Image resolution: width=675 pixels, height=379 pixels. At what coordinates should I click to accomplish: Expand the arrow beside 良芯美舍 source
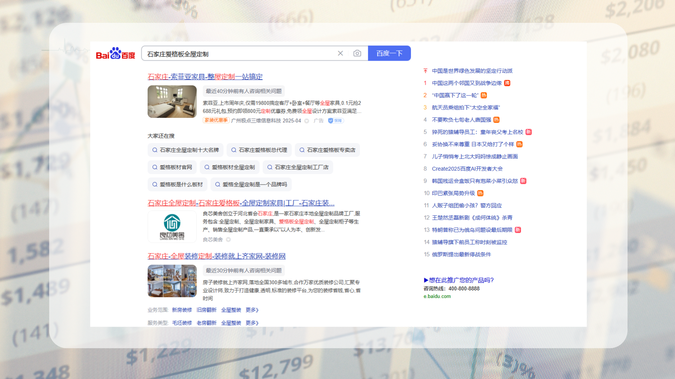coord(228,240)
